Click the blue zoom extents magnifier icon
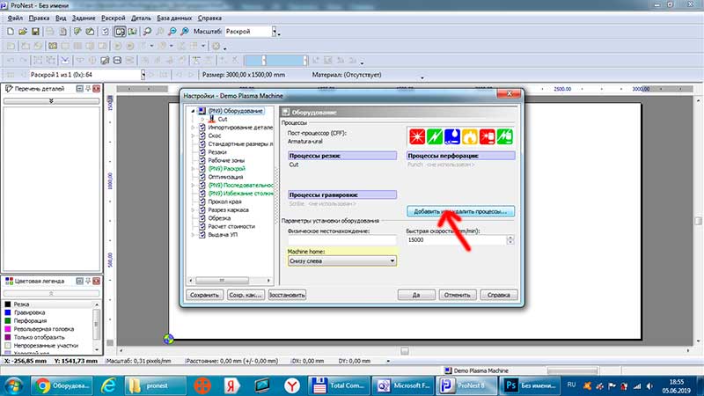Image resolution: width=704 pixels, height=396 pixels. [185, 32]
